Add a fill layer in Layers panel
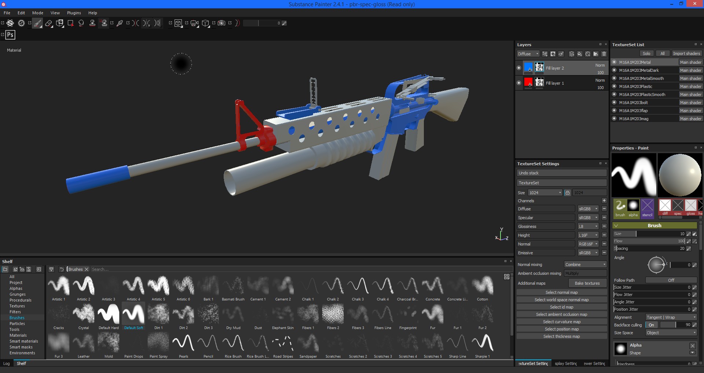The image size is (704, 373). click(x=580, y=54)
